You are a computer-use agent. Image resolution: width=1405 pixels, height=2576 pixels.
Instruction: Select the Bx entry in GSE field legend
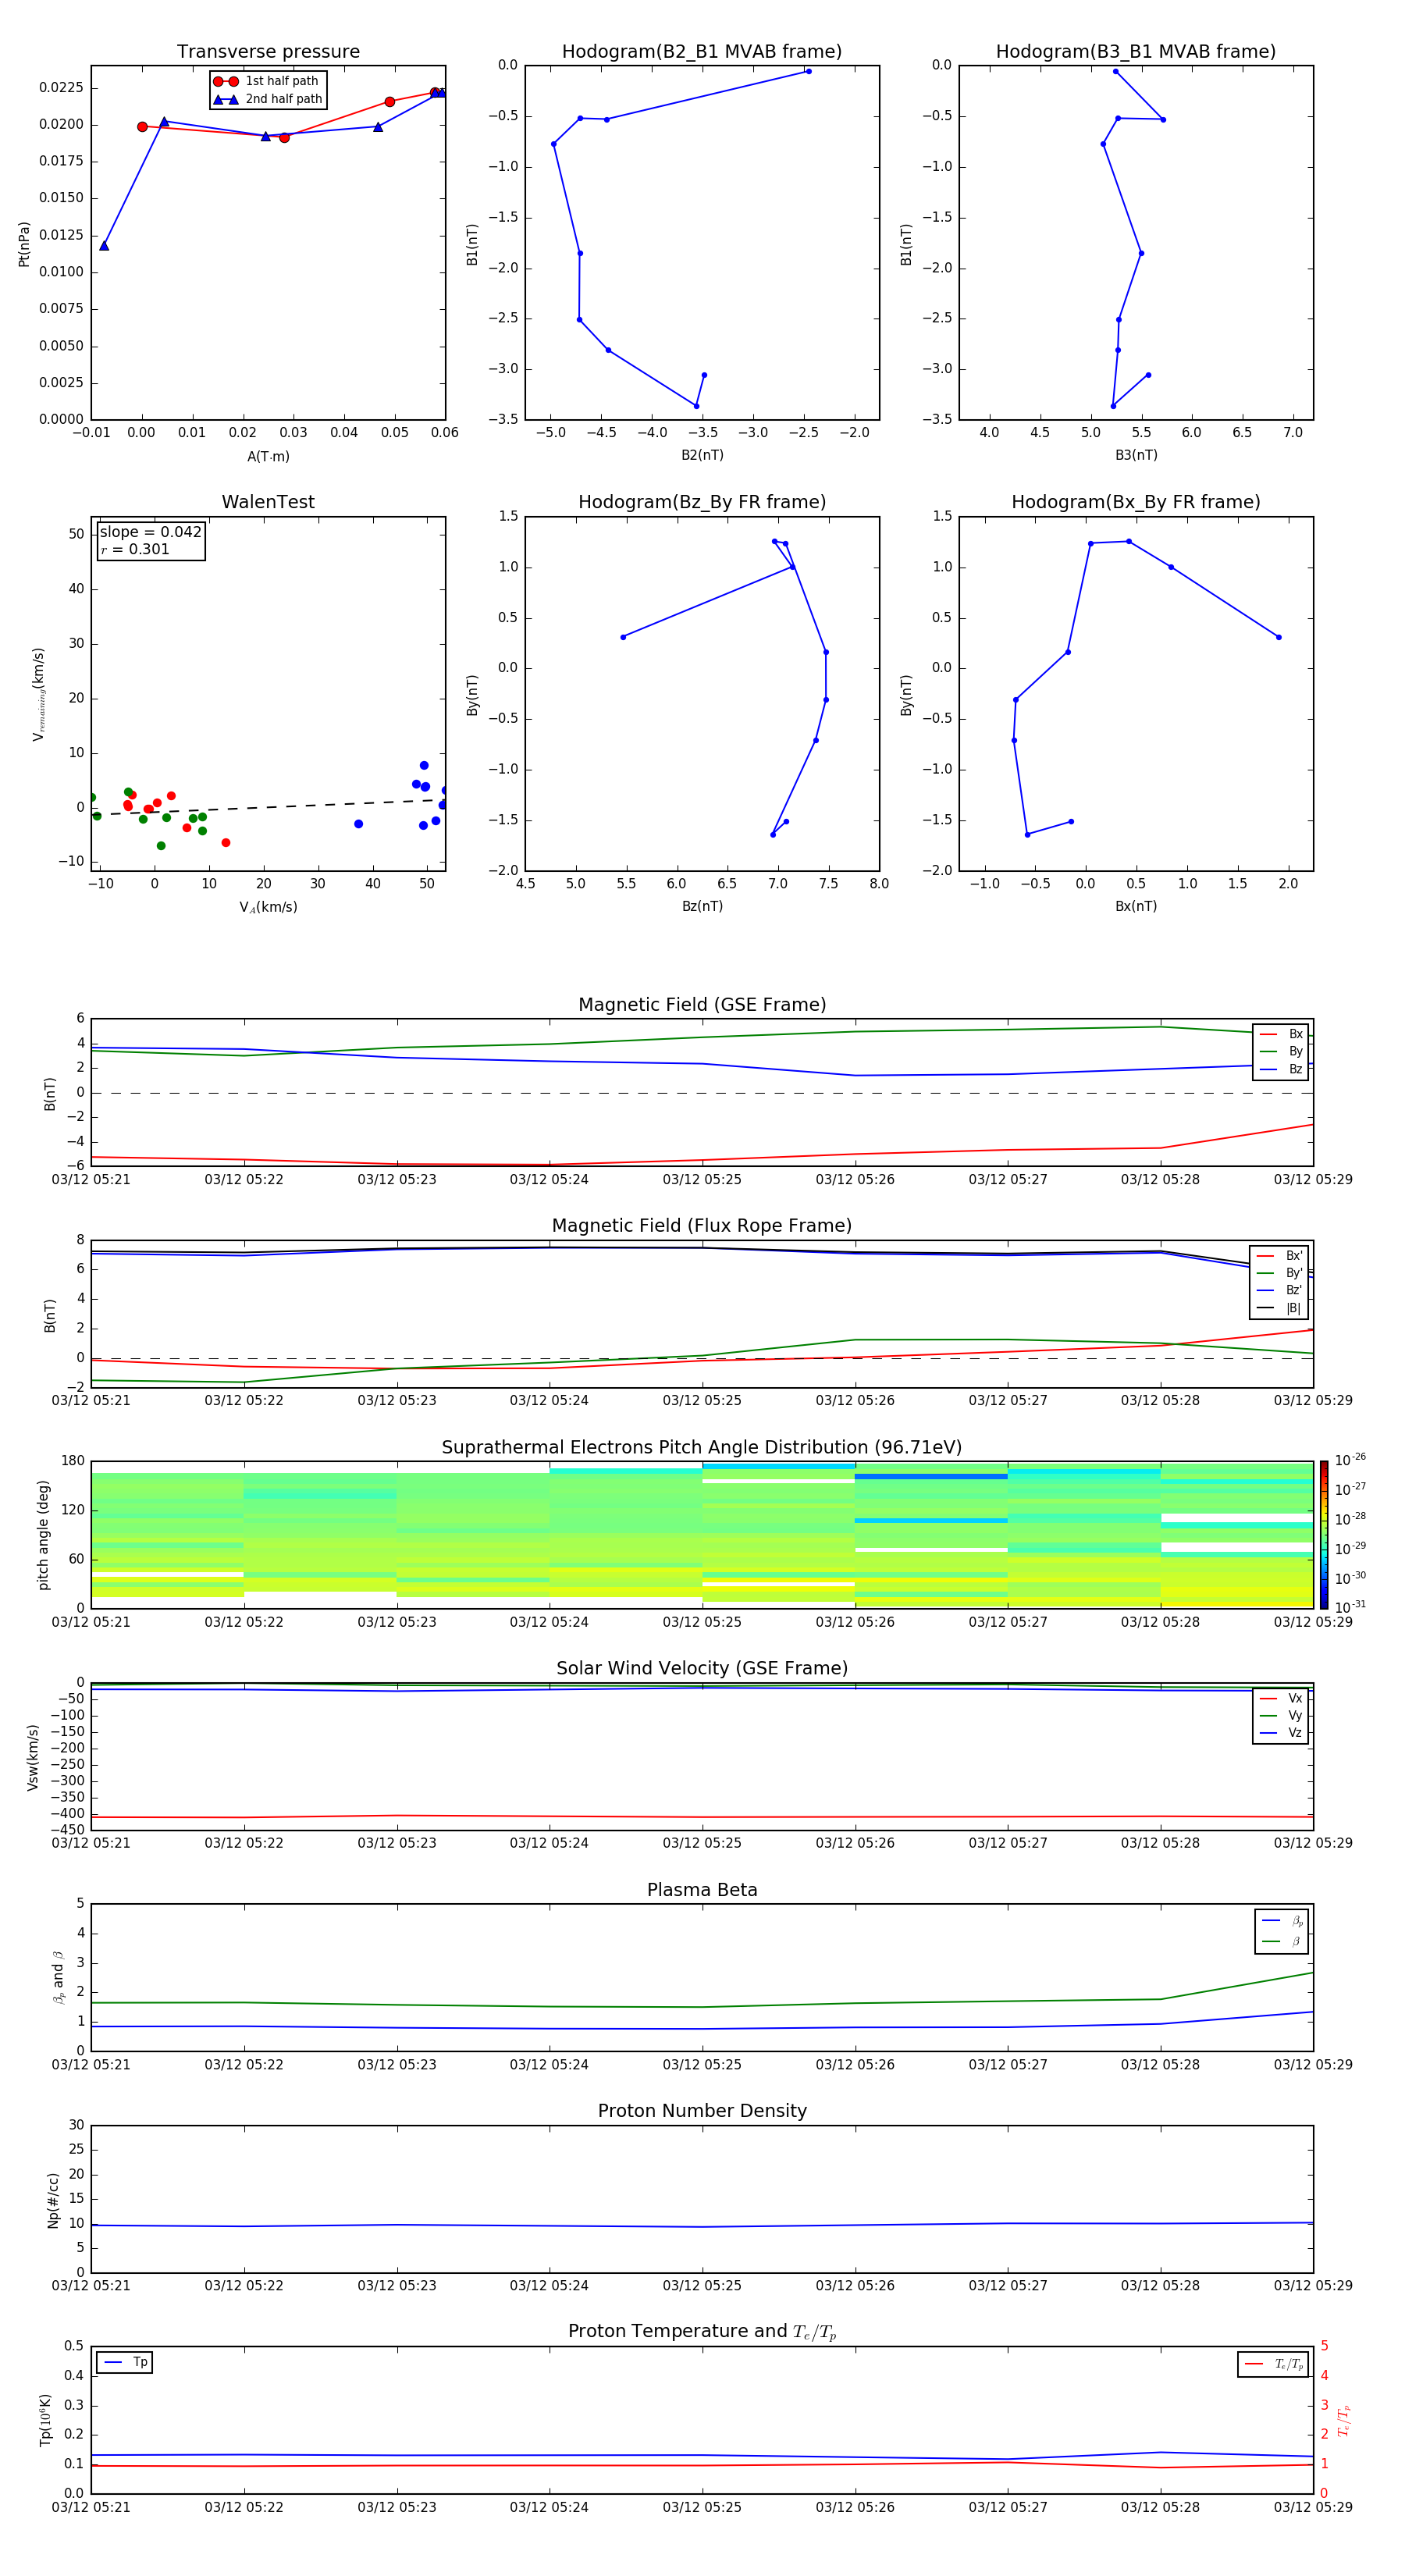click(1281, 1034)
